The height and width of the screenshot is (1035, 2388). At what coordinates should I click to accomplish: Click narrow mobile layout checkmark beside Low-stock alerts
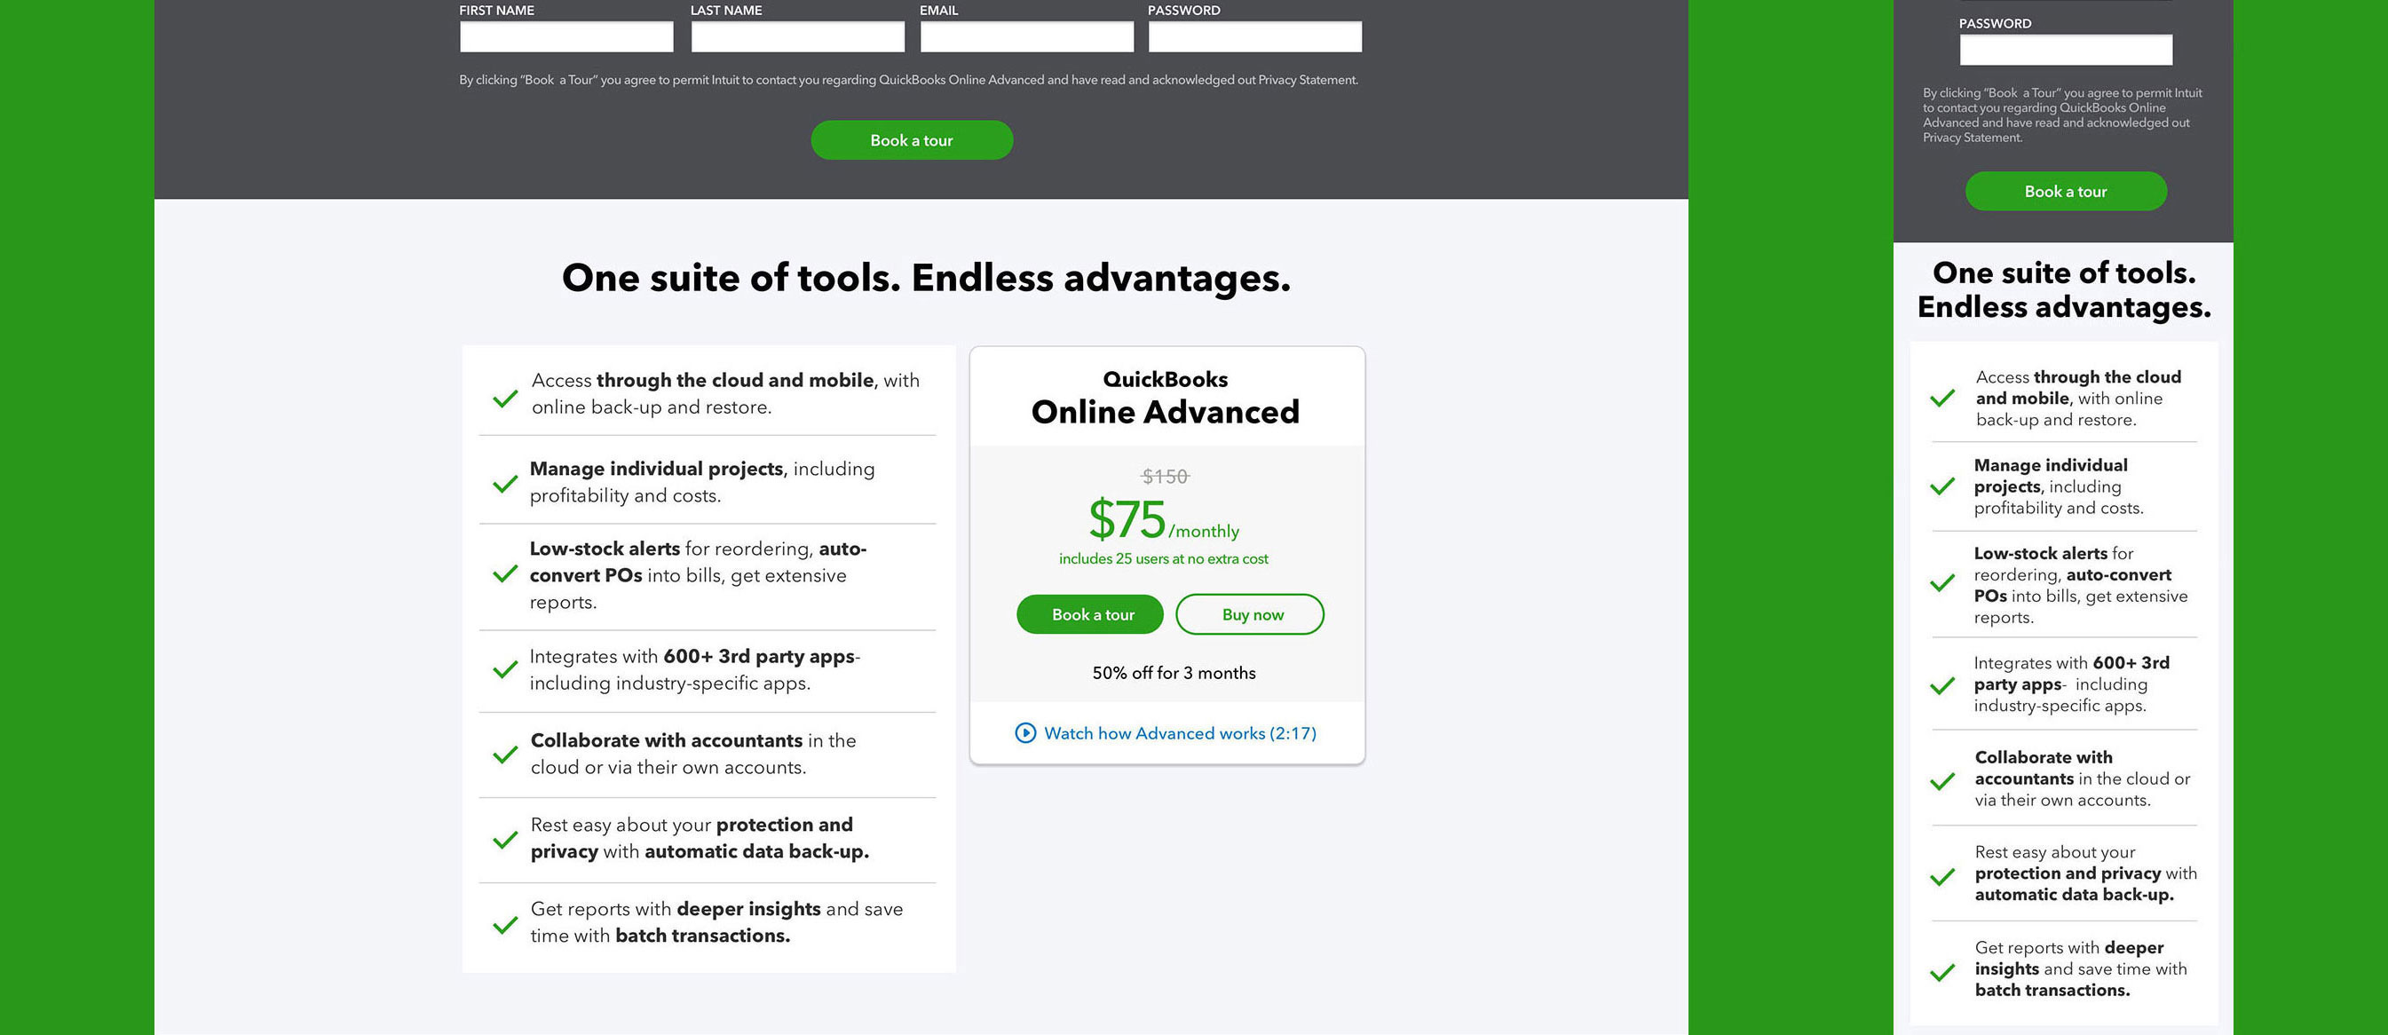click(1942, 584)
